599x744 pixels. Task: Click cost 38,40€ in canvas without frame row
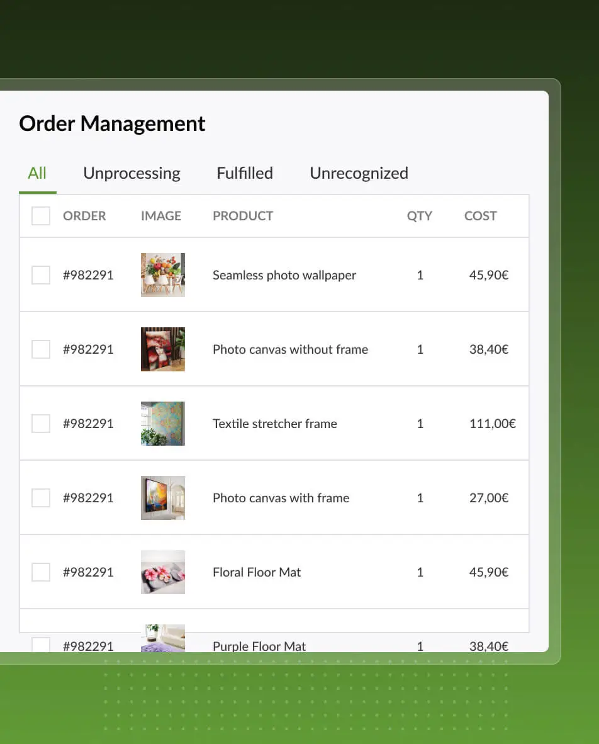(488, 349)
